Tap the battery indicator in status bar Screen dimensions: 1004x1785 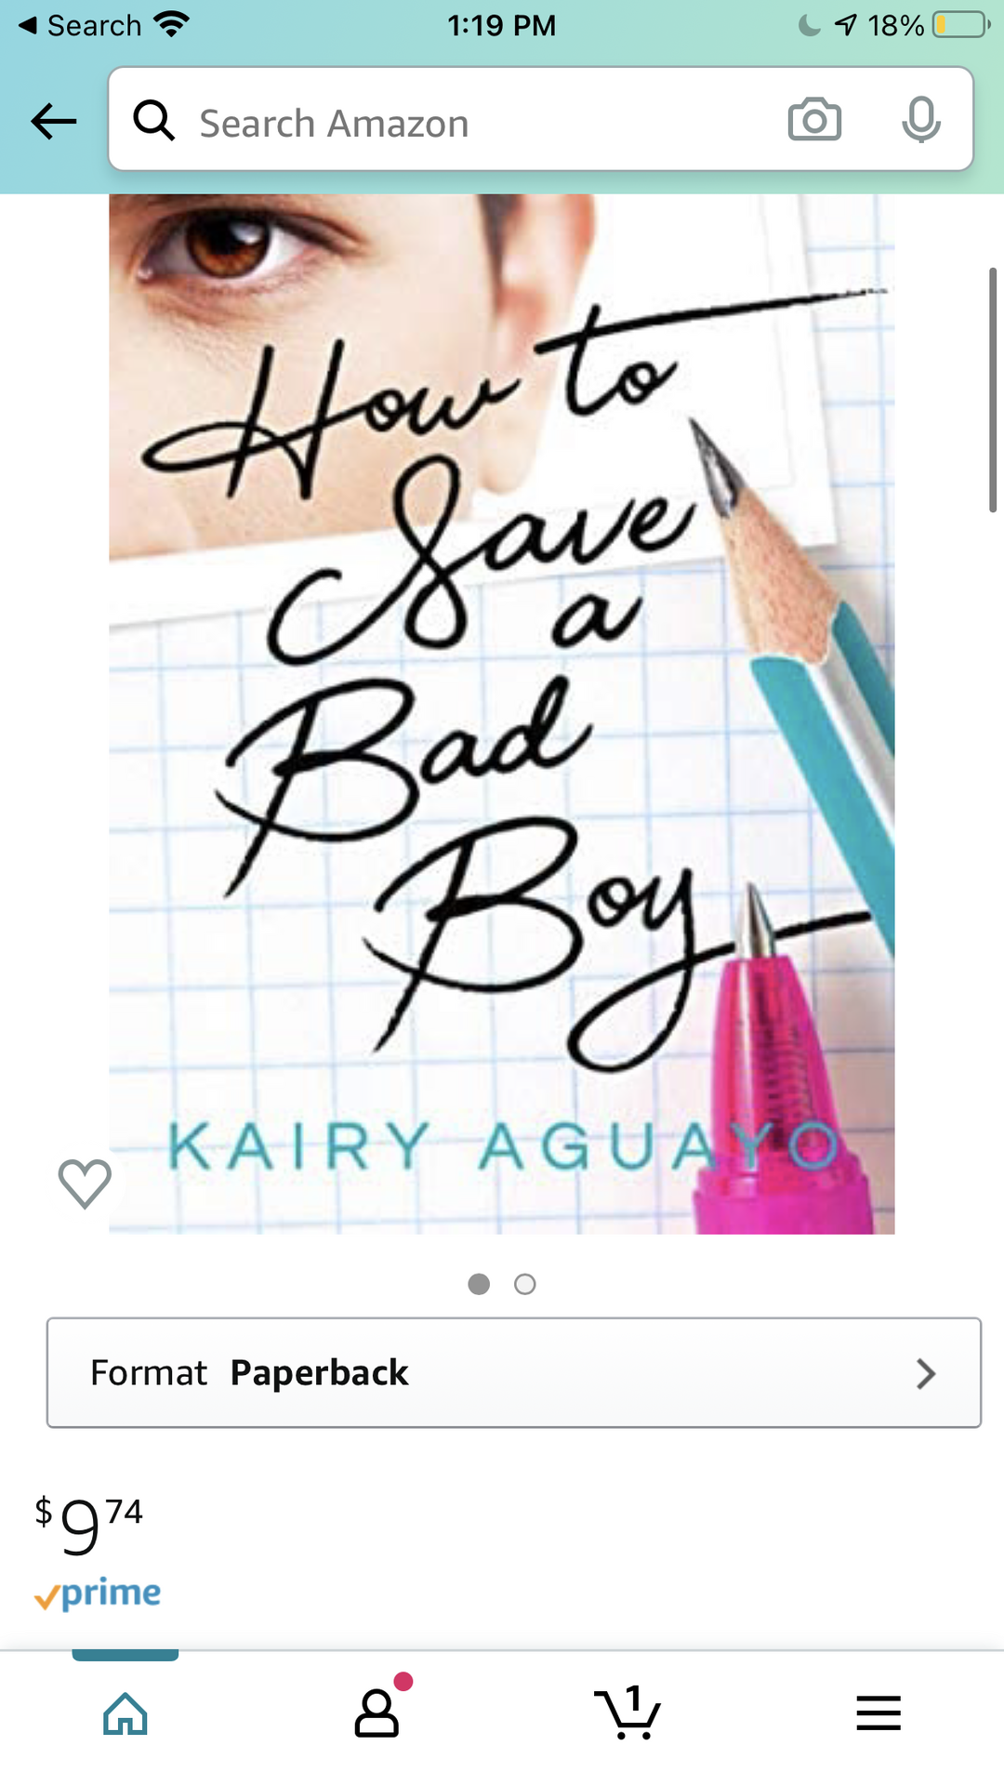(x=961, y=24)
